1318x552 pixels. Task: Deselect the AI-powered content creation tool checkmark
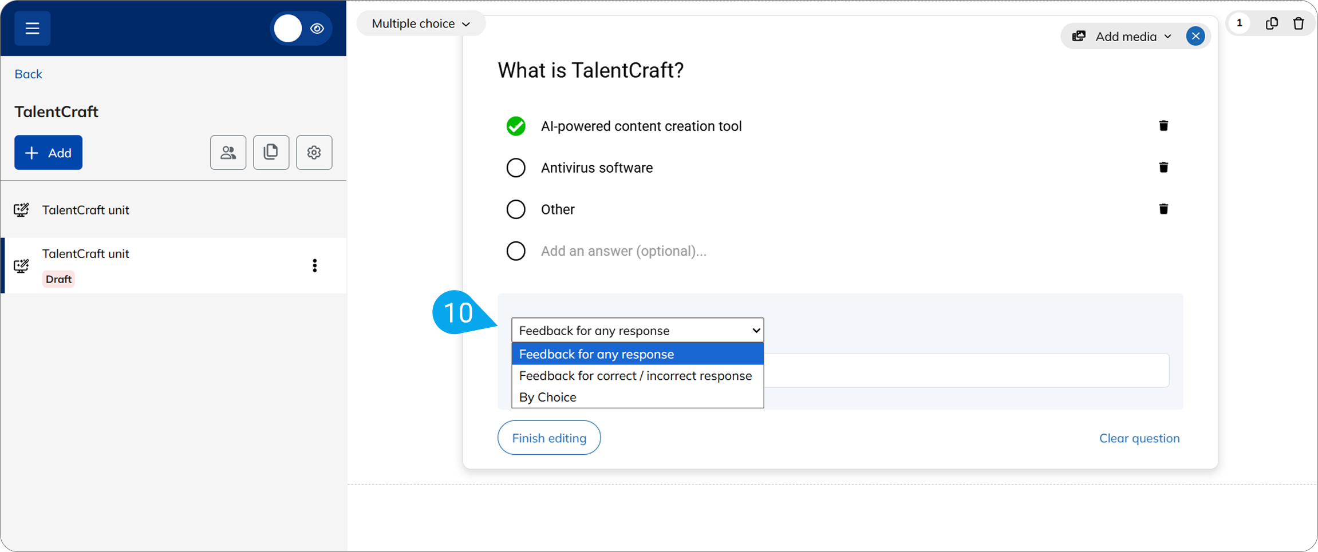pyautogui.click(x=515, y=126)
